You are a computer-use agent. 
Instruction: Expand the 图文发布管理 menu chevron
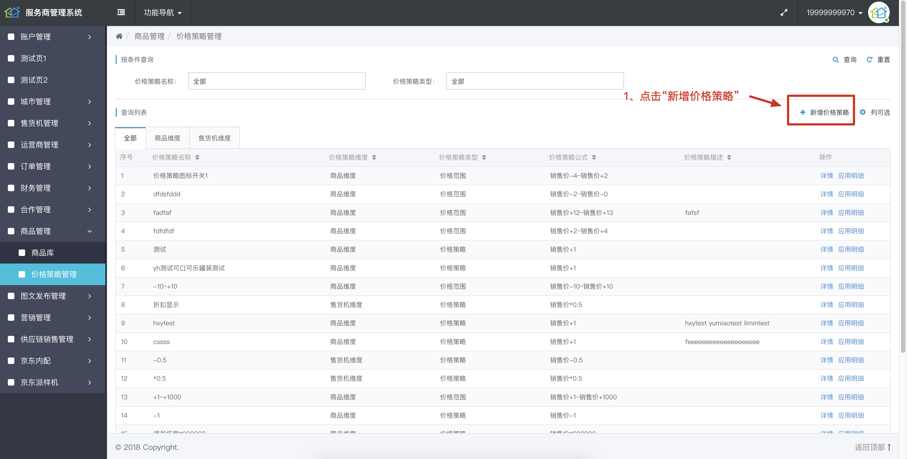tap(89, 296)
